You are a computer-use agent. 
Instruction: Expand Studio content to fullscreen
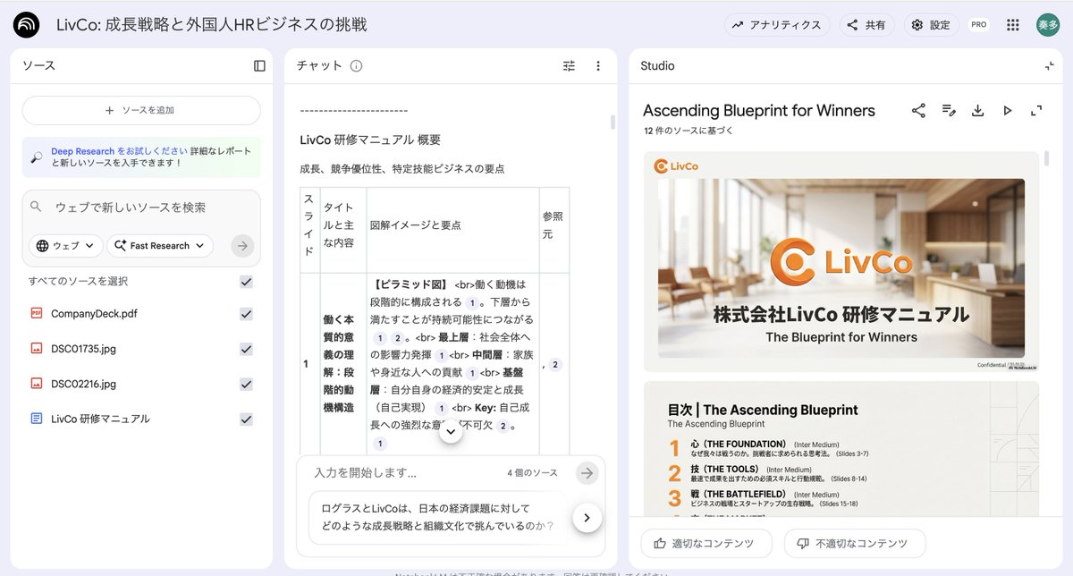click(x=1035, y=110)
